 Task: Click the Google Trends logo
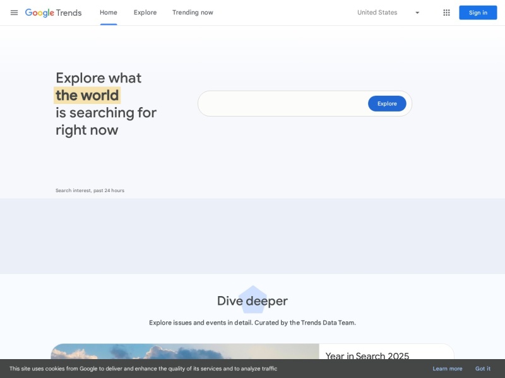click(54, 13)
